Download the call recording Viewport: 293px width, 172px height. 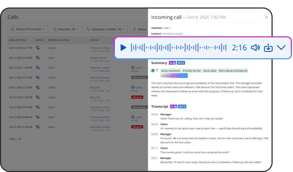tap(268, 48)
